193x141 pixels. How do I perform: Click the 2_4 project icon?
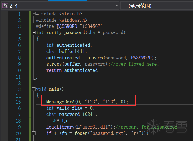pyautogui.click(x=5, y=6)
